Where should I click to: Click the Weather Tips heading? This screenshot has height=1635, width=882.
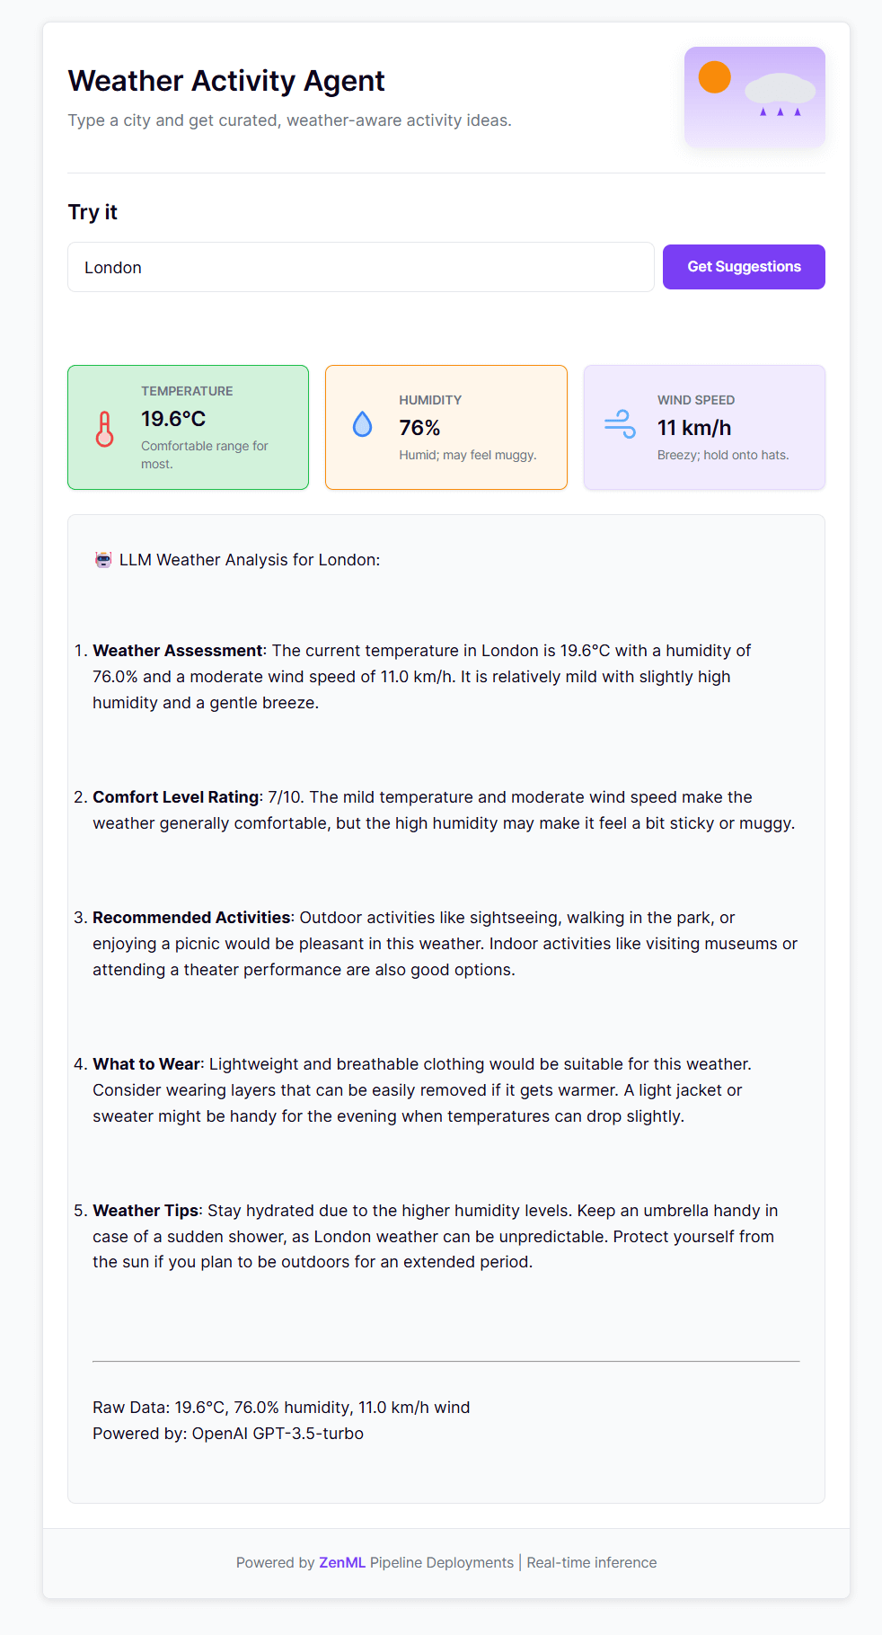pyautogui.click(x=146, y=1211)
